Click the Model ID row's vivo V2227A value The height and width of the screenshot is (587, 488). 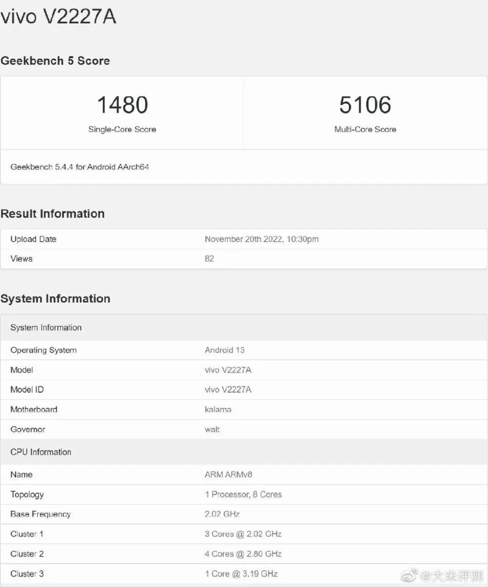click(x=228, y=390)
